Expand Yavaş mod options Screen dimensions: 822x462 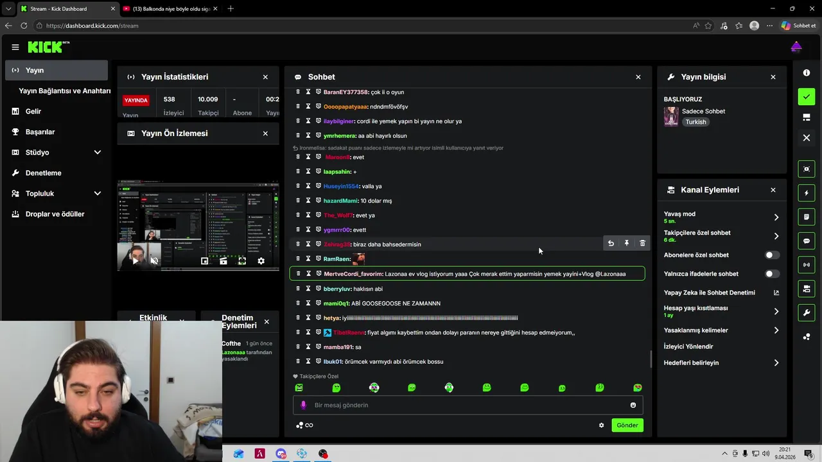coord(776,218)
